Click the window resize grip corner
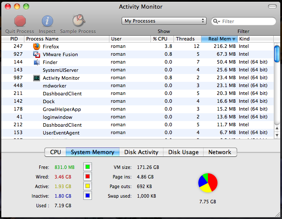 tap(278, 215)
